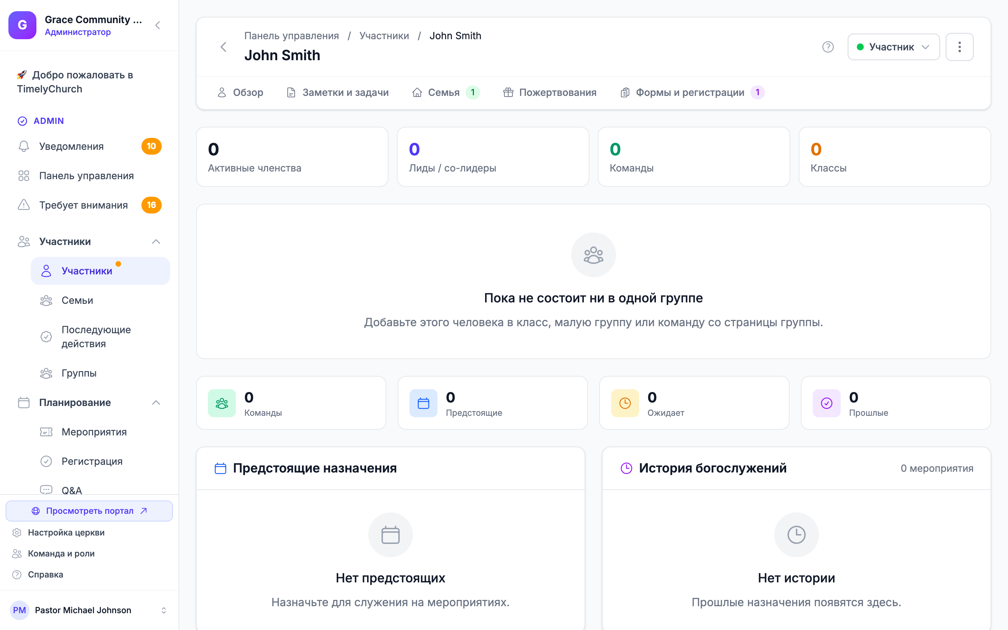
Task: Collapse the sidebar with the chevron arrow
Action: [x=158, y=26]
